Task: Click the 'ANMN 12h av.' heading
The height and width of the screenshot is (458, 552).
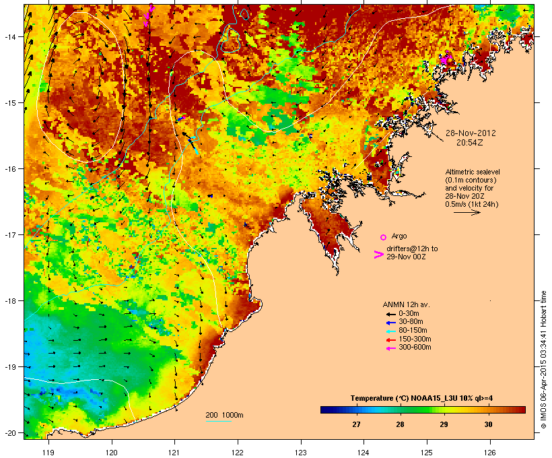Action: point(406,304)
